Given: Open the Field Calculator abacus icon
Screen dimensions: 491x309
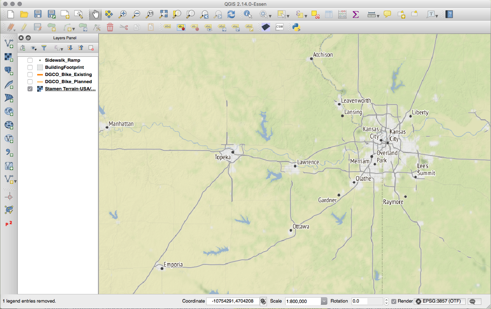Looking at the screenshot, I should [x=342, y=14].
